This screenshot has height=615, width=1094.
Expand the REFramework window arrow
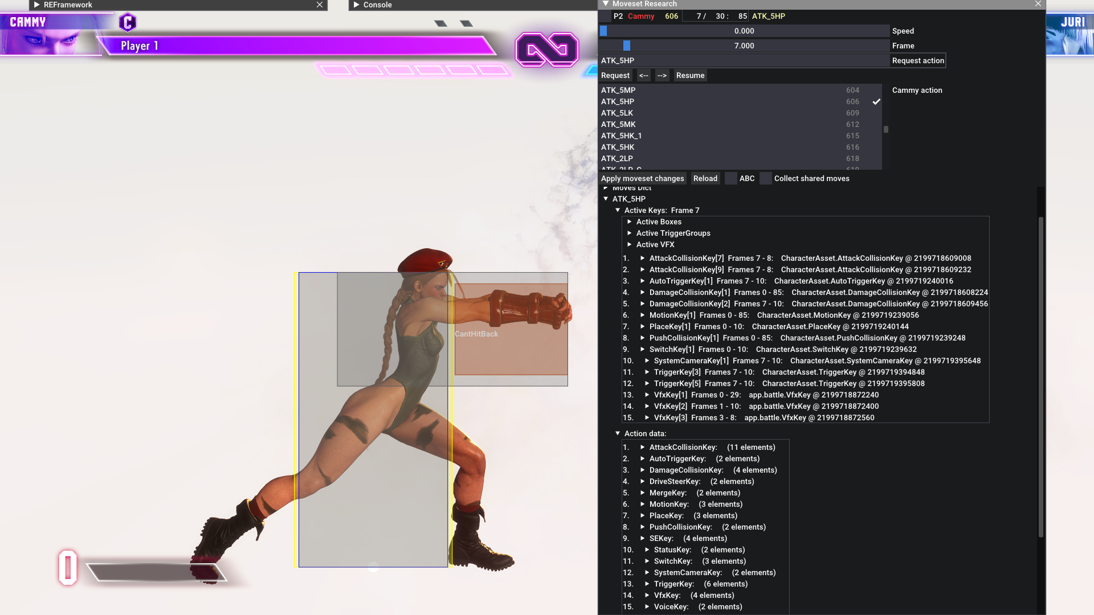click(x=37, y=5)
